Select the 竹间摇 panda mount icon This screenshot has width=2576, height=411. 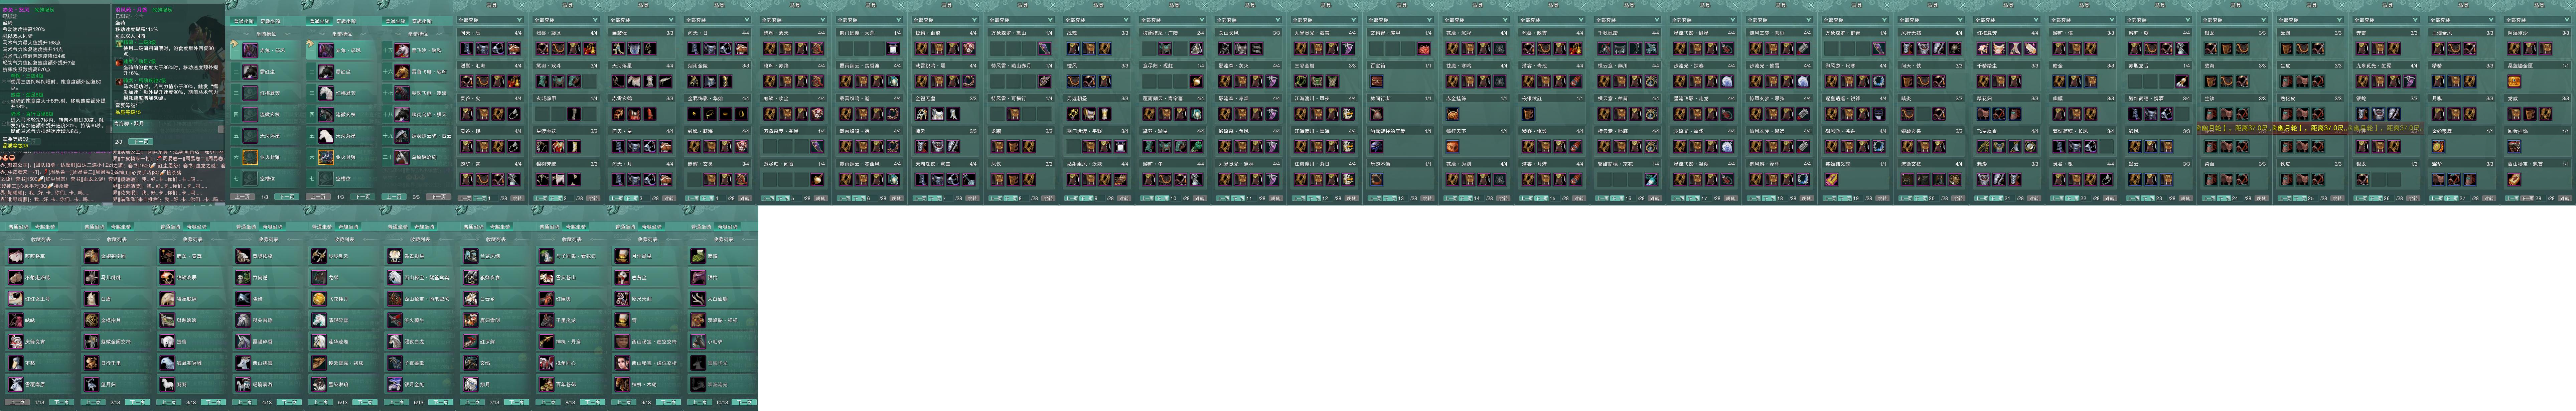243,278
